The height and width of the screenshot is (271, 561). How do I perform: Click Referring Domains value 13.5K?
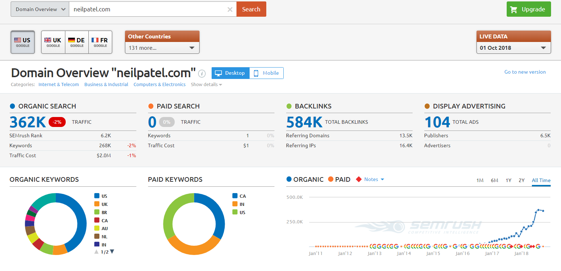point(406,135)
